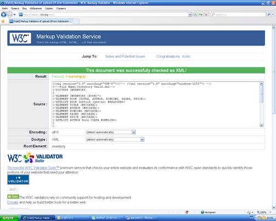This screenshot has width=276, height=221.
Task: Click inside the browser search box
Action: click(238, 15)
